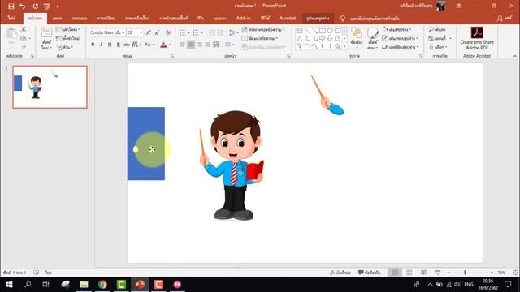Viewport: 520px width, 292px height.
Task: Select the Oval shape in shapes gallery
Action: (330, 31)
